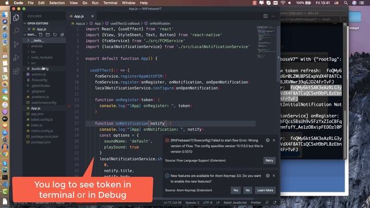Open the Explorer view in activity bar
Image resolution: width=370 pixels, height=208 pixels.
[x=16, y=18]
